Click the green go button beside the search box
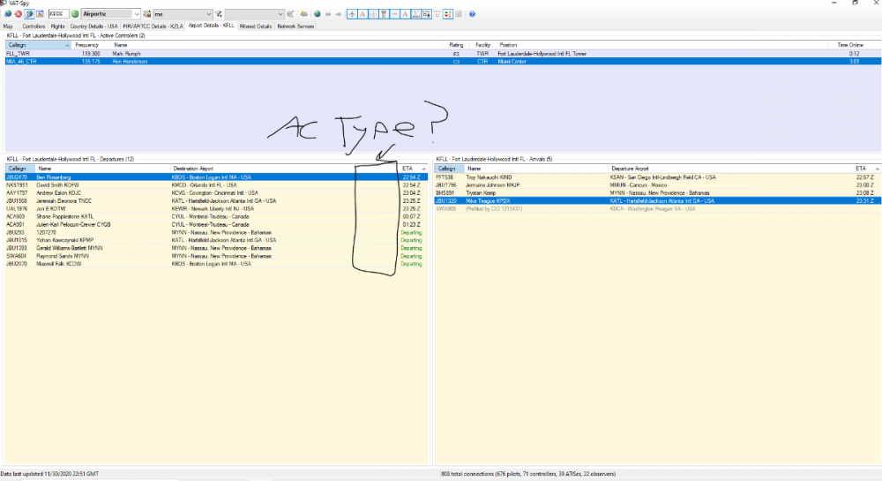The width and height of the screenshot is (882, 481). pyautogui.click(x=74, y=14)
